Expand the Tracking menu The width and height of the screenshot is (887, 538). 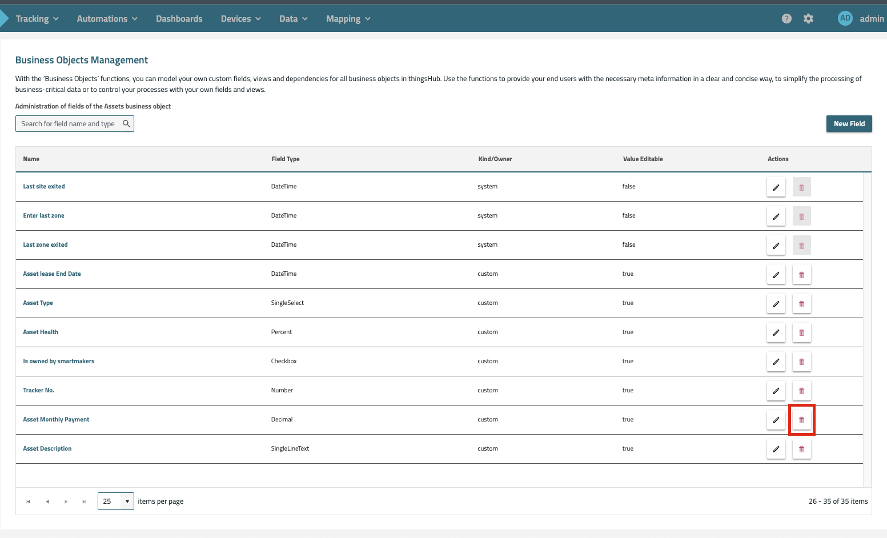[x=37, y=19]
